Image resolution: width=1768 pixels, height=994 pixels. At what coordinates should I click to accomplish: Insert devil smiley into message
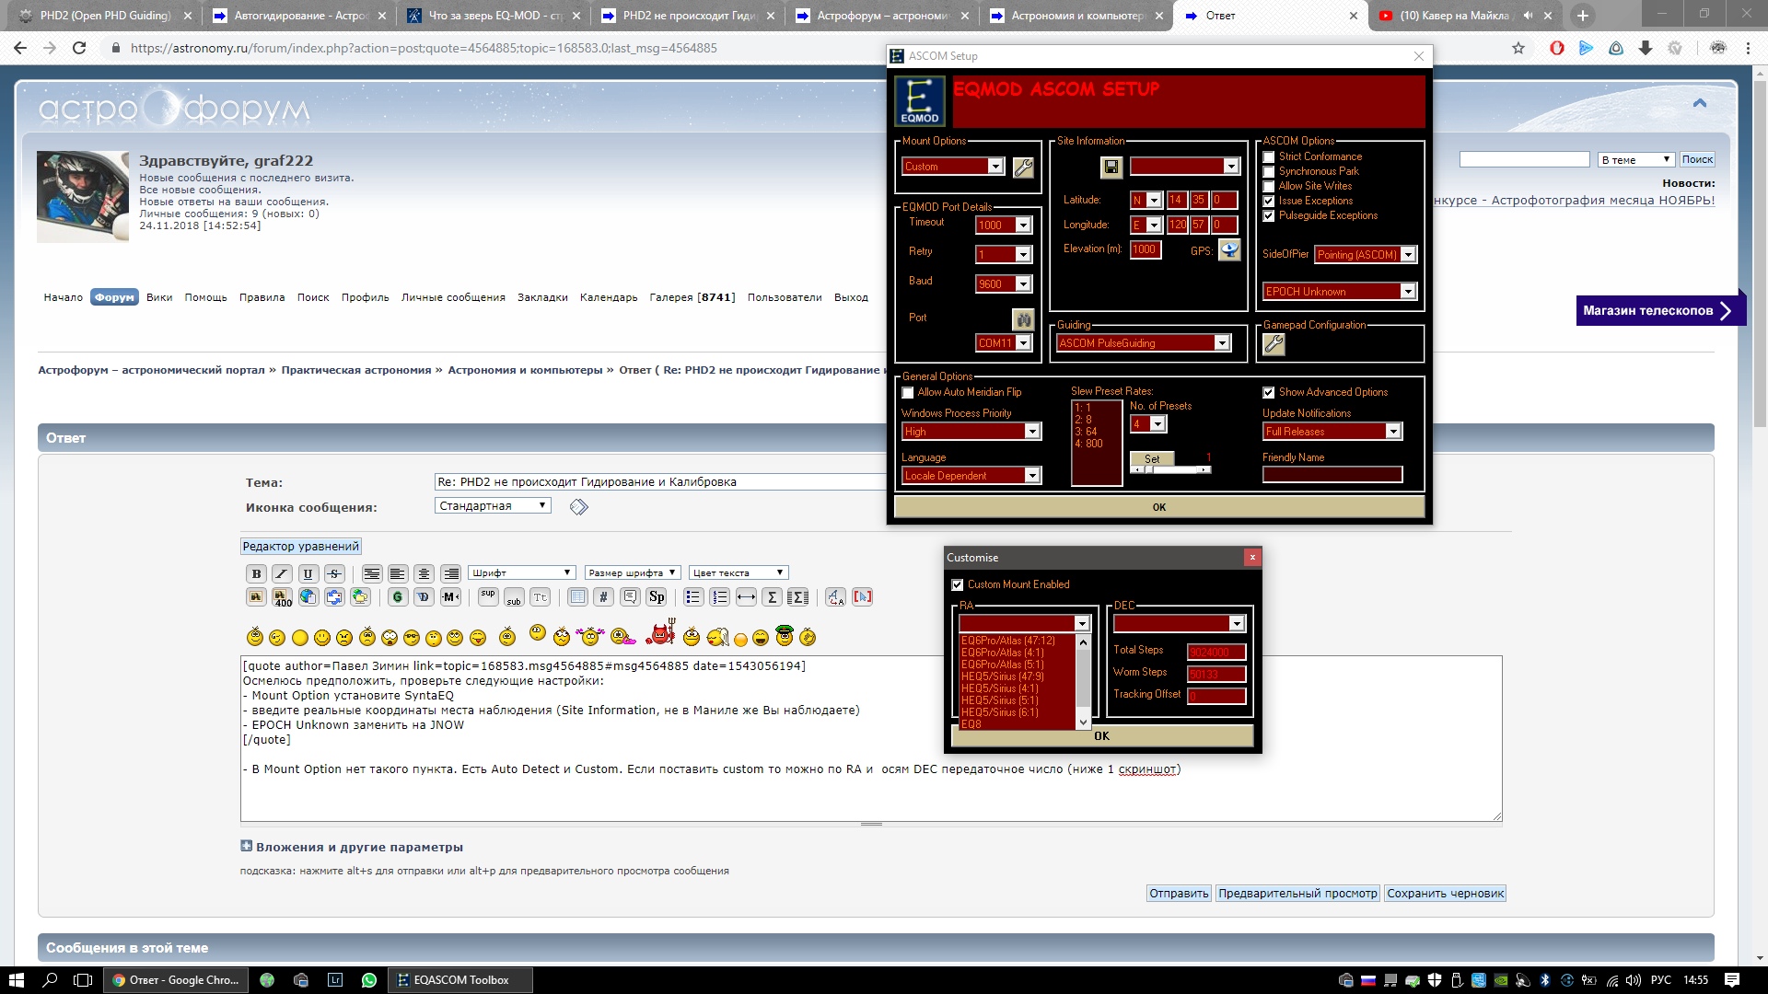(x=660, y=633)
